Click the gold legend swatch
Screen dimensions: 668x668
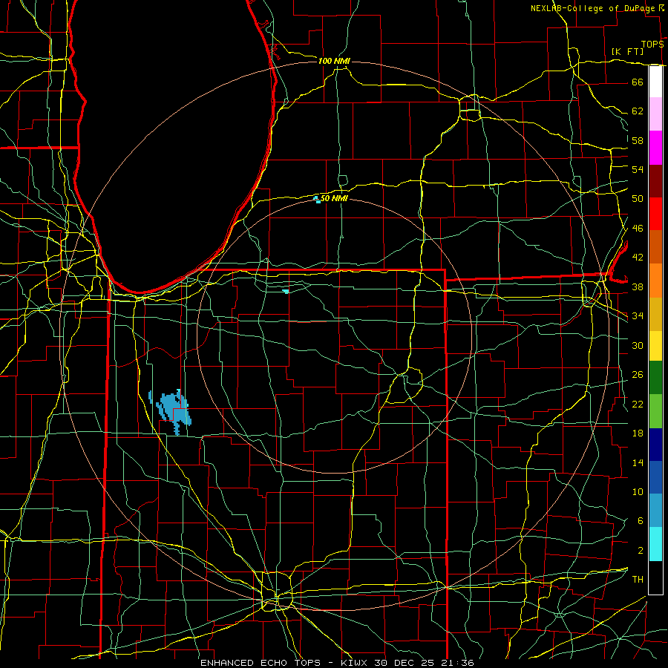[655, 314]
